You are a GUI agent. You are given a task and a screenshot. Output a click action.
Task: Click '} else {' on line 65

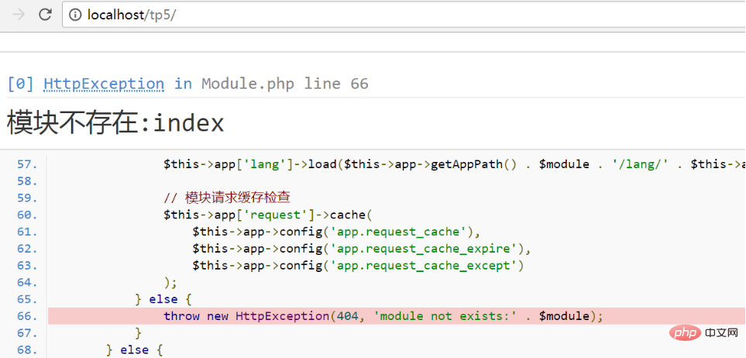(163, 299)
